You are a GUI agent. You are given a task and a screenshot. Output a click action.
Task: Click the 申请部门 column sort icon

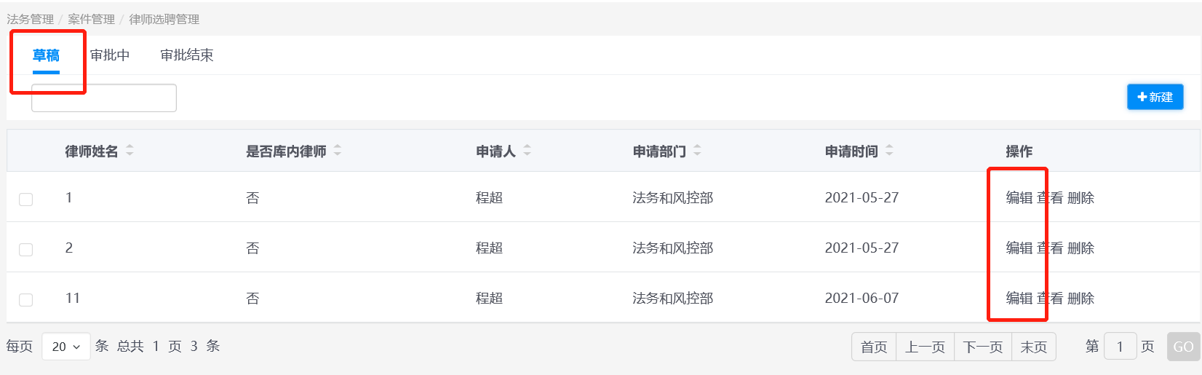coord(697,151)
